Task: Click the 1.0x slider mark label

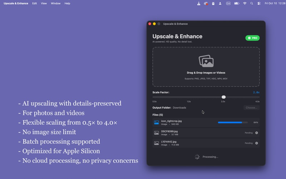Action: (x=189, y=102)
